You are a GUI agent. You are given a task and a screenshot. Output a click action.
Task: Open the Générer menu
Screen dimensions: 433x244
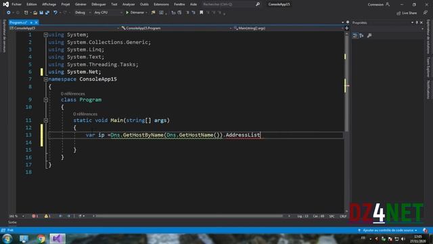[81, 5]
